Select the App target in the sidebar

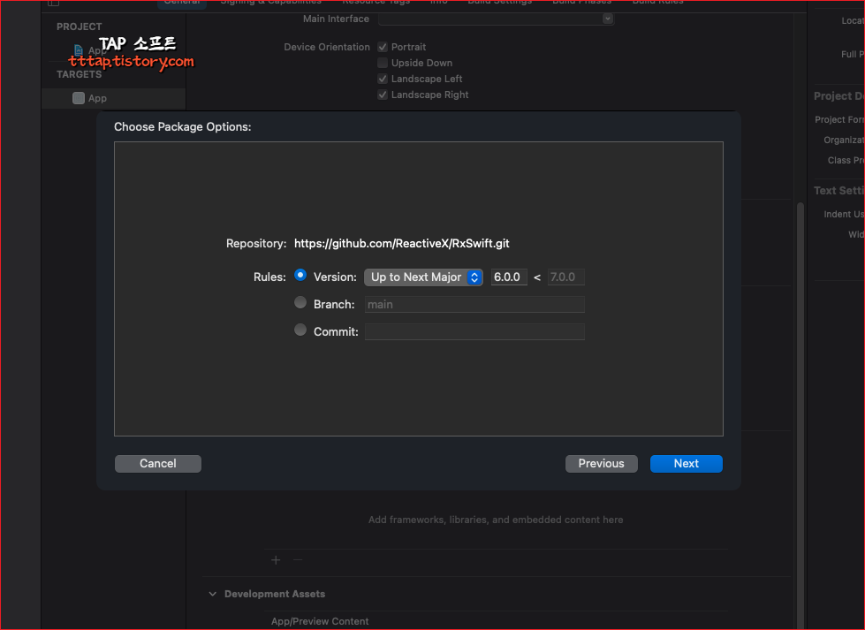[x=114, y=98]
